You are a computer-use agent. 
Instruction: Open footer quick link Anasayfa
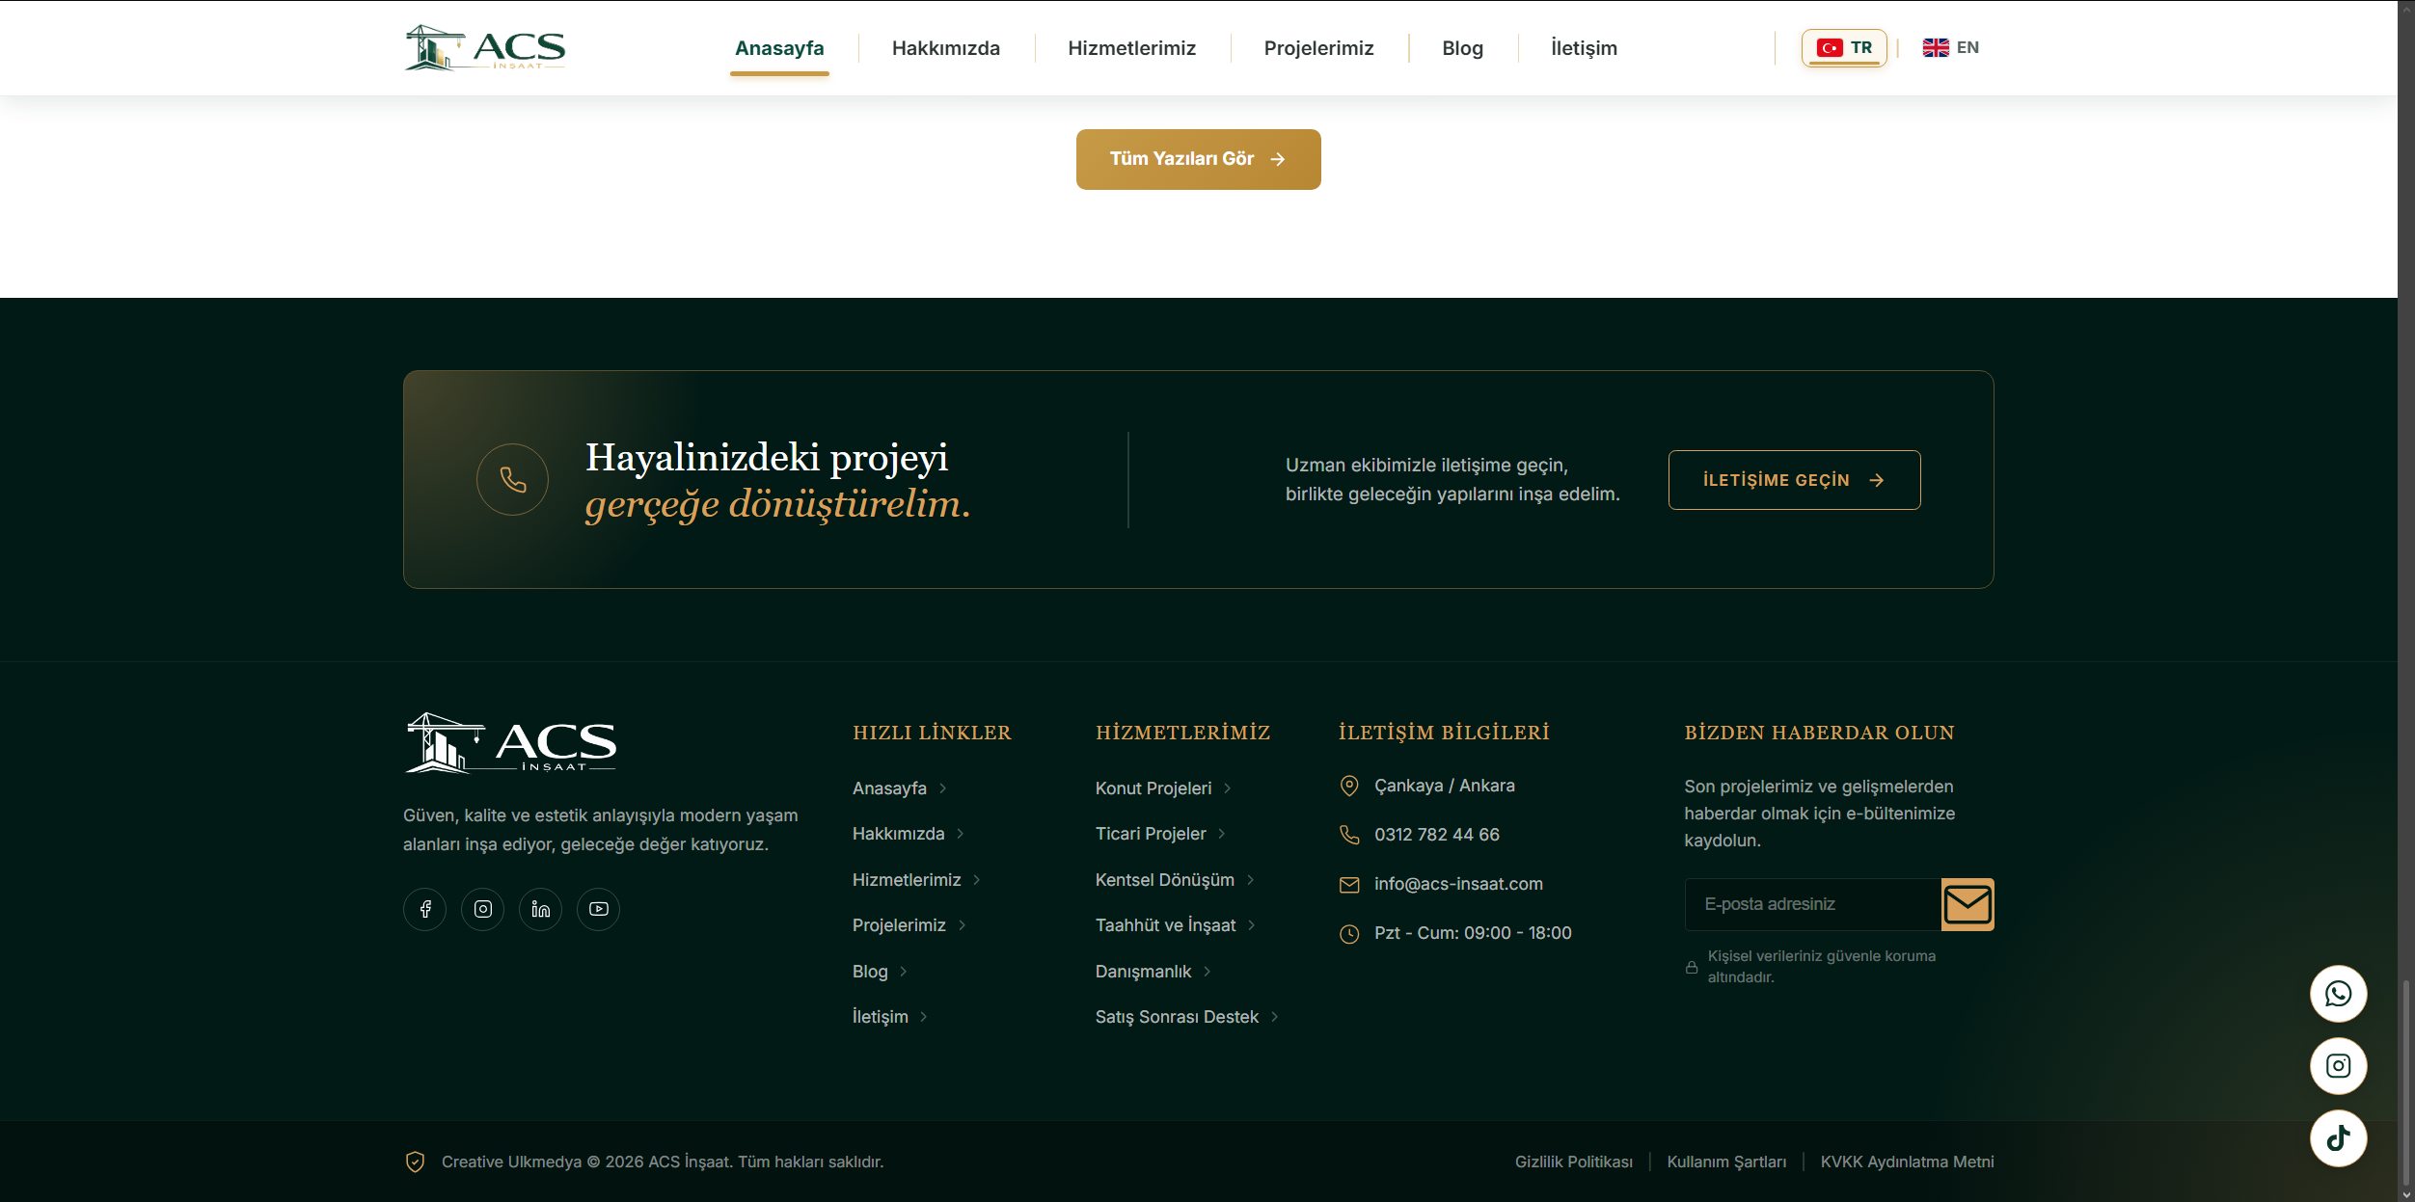tap(899, 788)
